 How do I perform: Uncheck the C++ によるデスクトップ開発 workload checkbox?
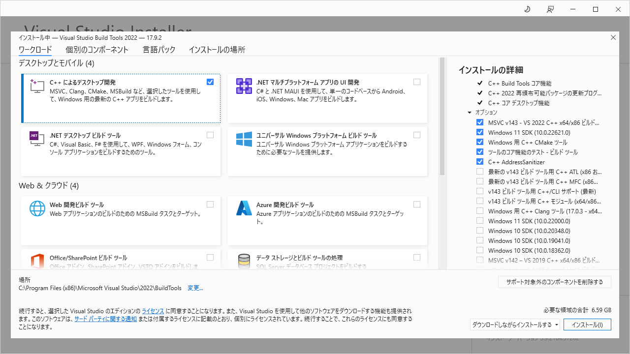(210, 82)
